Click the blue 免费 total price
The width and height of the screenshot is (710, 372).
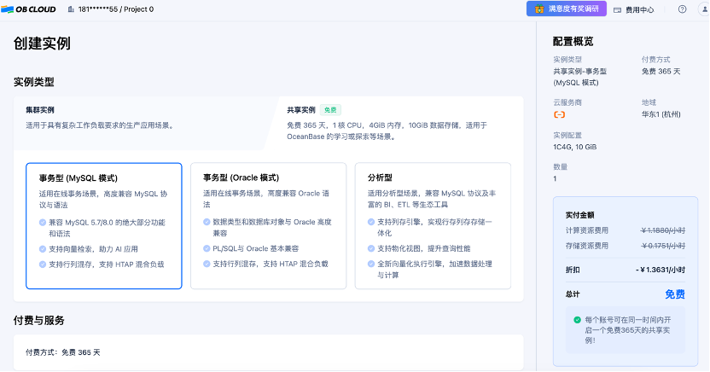(675, 294)
